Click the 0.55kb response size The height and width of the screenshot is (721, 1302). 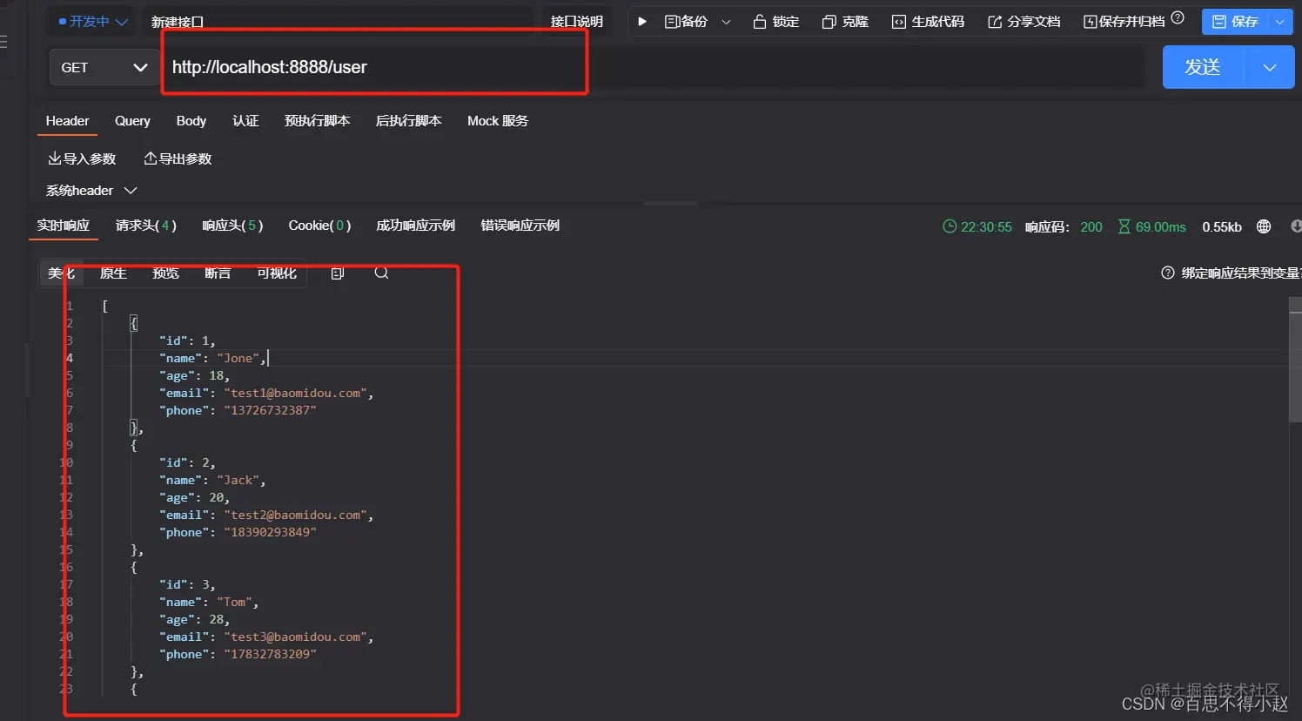pos(1222,226)
